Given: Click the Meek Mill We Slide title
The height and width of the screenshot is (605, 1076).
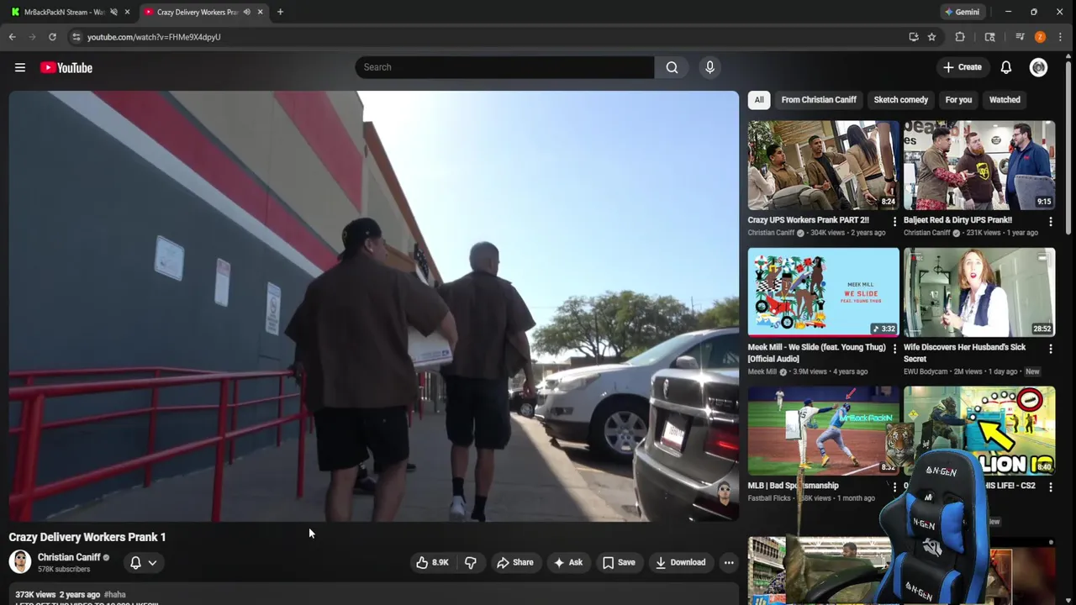Looking at the screenshot, I should [816, 353].
